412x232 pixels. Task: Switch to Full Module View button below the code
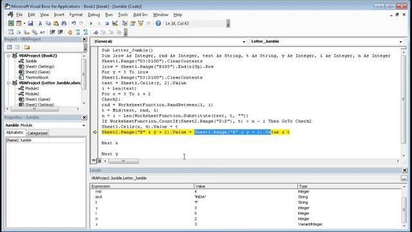99,160
